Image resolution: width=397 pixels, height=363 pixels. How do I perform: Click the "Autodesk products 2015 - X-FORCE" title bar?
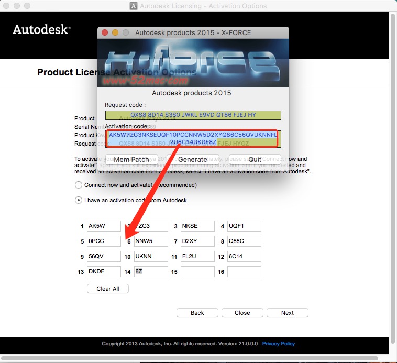coord(193,32)
